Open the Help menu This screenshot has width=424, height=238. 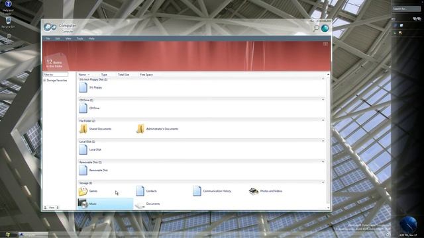pos(91,38)
